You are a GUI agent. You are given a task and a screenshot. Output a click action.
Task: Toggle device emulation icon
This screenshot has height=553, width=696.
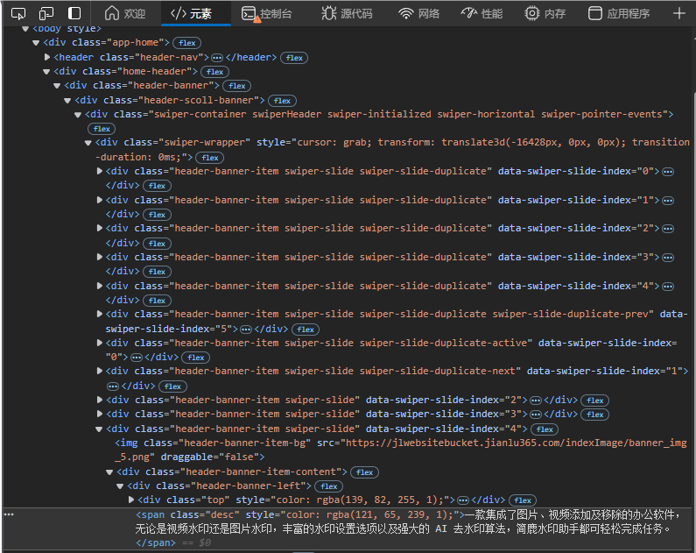point(46,13)
